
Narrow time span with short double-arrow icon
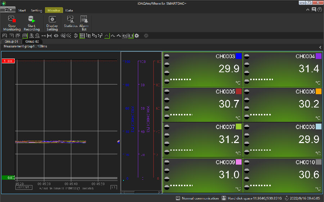point(44,36)
